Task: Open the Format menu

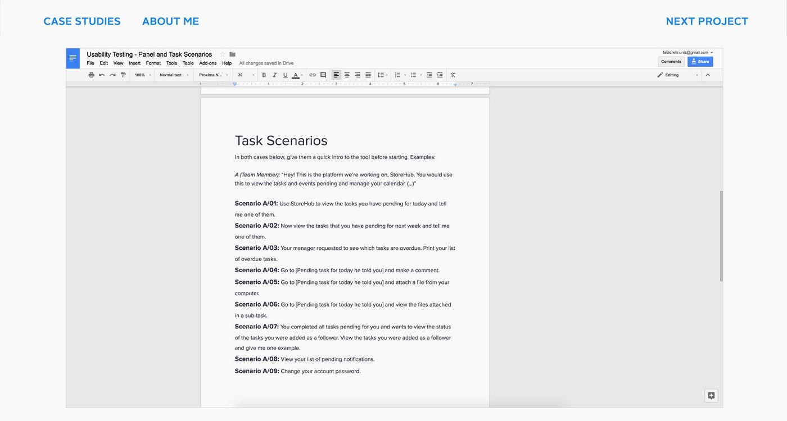Action: point(153,63)
